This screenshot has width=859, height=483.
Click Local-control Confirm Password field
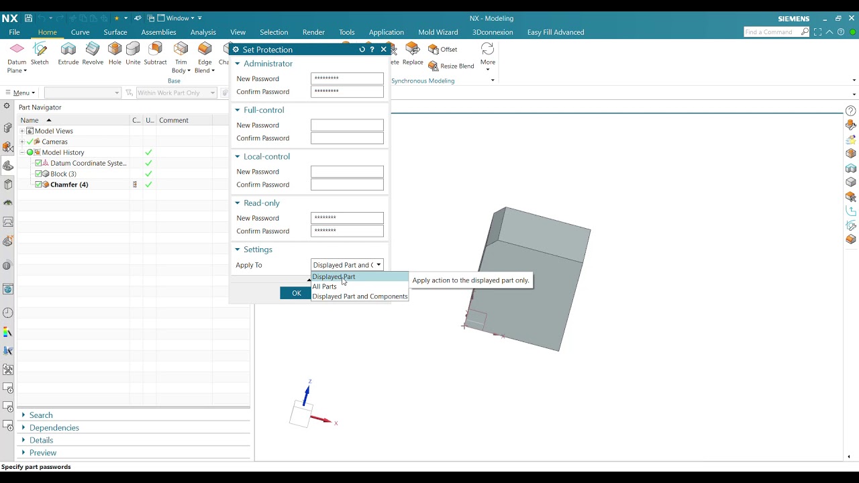click(347, 184)
